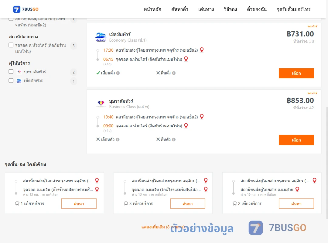Click บุษราคัมทัวร์ diamond logo in trip card
The image size is (328, 243).
[x=101, y=104]
